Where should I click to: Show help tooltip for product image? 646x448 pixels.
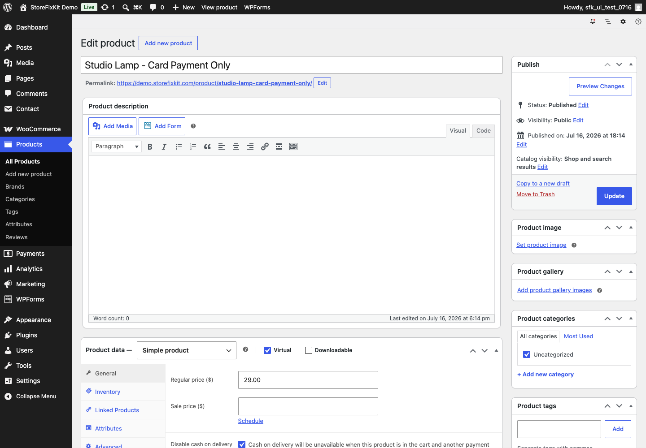click(x=574, y=245)
